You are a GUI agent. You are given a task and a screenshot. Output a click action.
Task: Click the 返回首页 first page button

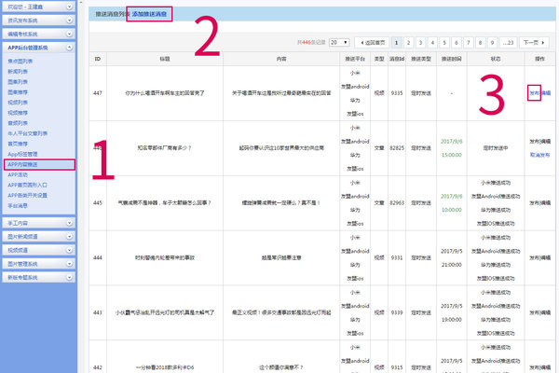[x=373, y=42]
